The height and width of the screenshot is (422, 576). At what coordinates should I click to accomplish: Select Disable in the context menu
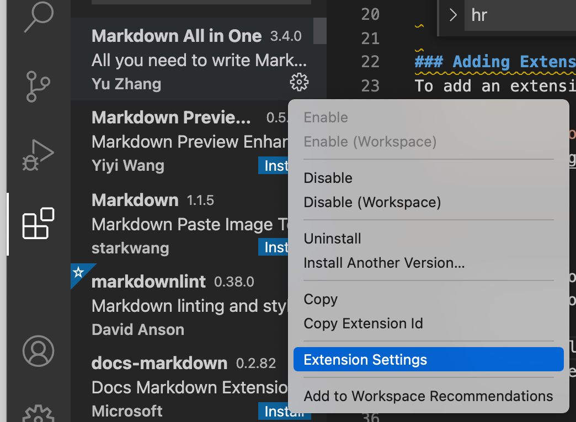[328, 178]
